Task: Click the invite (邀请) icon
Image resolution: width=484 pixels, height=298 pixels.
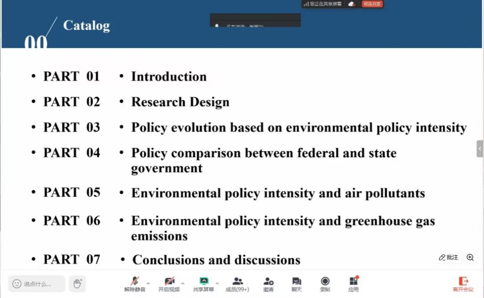Action: pyautogui.click(x=268, y=284)
